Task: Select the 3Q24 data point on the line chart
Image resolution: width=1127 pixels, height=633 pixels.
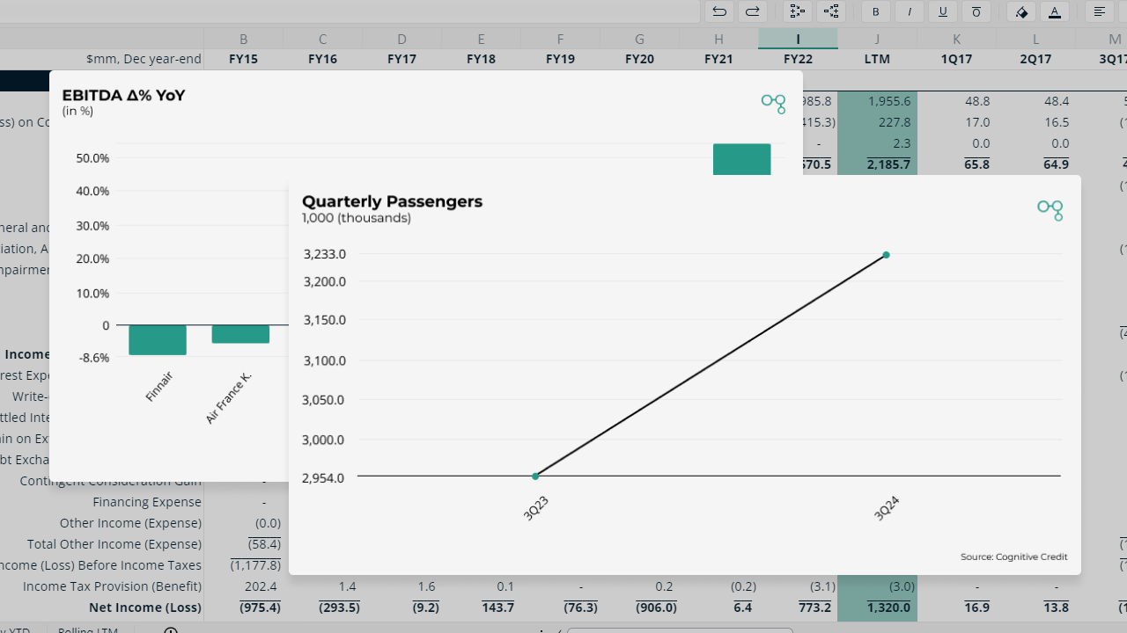Action: click(x=886, y=255)
